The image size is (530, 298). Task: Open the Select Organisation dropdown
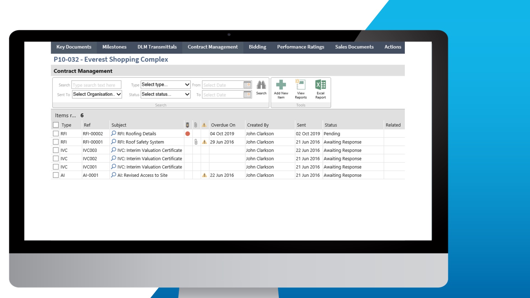click(x=97, y=94)
